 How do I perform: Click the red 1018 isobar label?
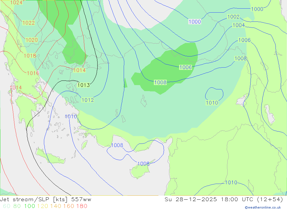[x=30, y=56]
